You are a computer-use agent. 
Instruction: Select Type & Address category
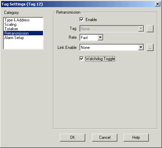click(x=17, y=20)
